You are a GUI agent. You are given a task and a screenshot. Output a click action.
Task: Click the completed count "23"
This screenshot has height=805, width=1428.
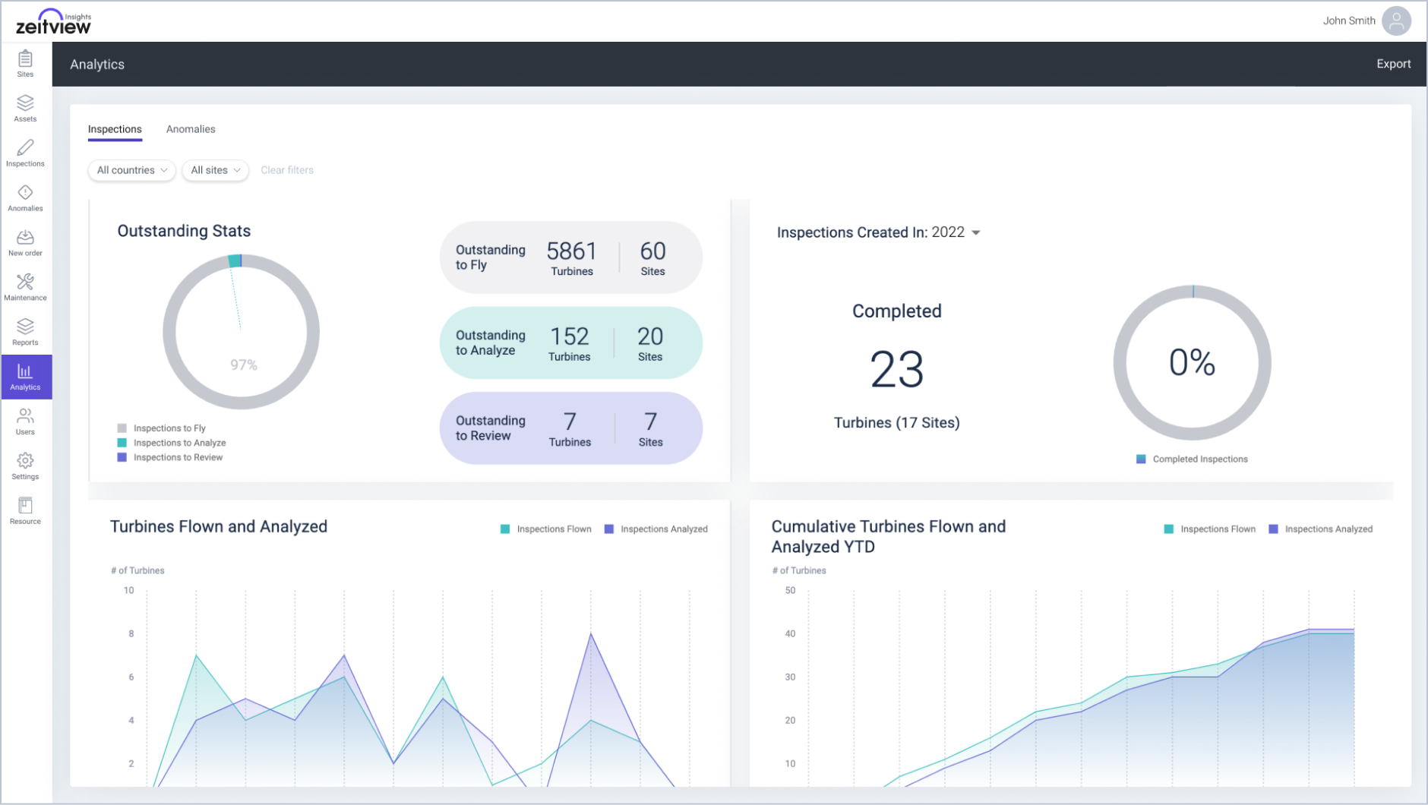tap(897, 370)
